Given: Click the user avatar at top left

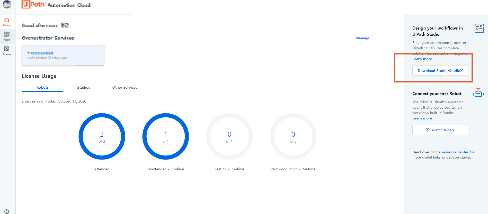Looking at the screenshot, I should tap(7, 4).
